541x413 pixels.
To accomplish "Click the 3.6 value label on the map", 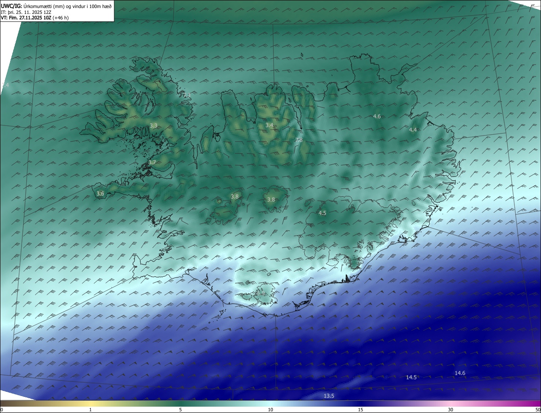I will 100,193.
